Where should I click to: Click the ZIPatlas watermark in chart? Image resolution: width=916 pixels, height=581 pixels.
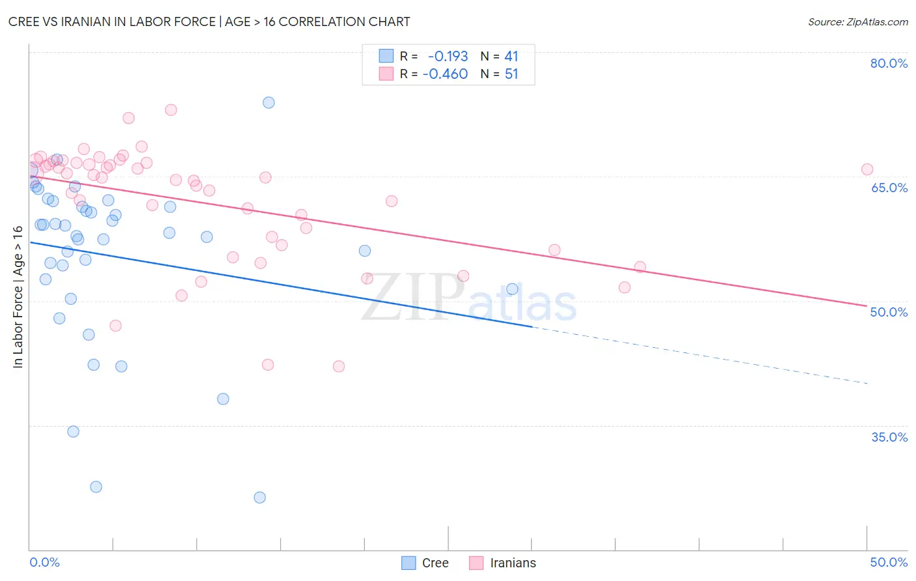[469, 298]
